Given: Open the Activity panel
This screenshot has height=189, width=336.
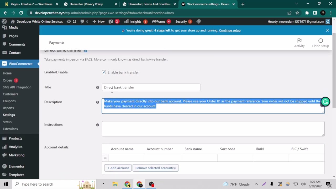Looking at the screenshot, I should click(299, 43).
